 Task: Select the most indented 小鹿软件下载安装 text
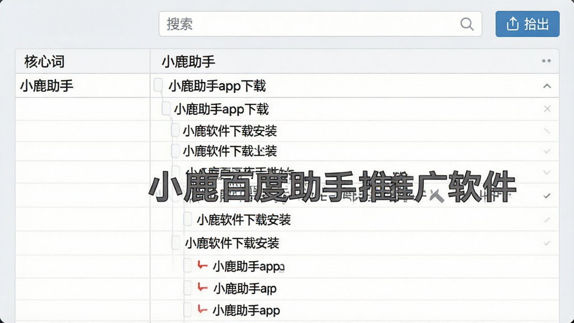pyautogui.click(x=244, y=220)
